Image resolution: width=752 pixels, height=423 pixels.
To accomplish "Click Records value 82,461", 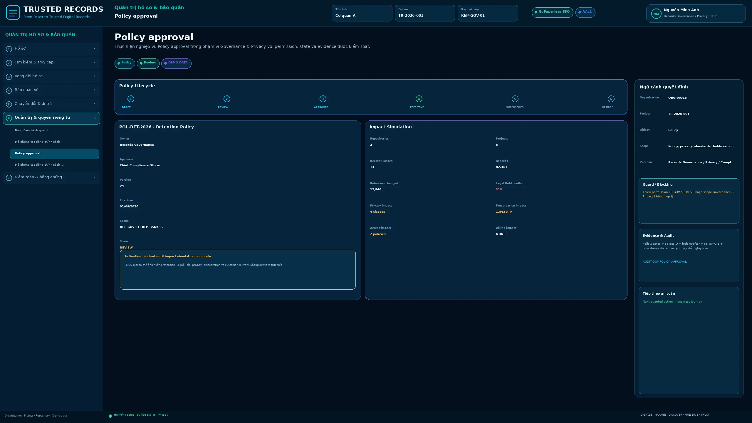I will click(501, 167).
